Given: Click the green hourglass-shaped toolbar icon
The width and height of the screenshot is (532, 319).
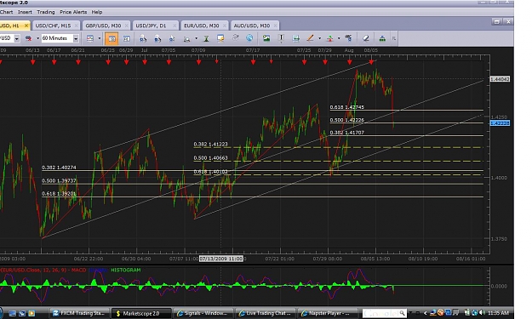Looking at the screenshot, I should click(206, 38).
